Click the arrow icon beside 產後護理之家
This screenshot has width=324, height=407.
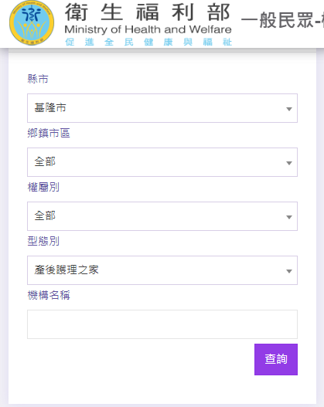click(x=289, y=271)
